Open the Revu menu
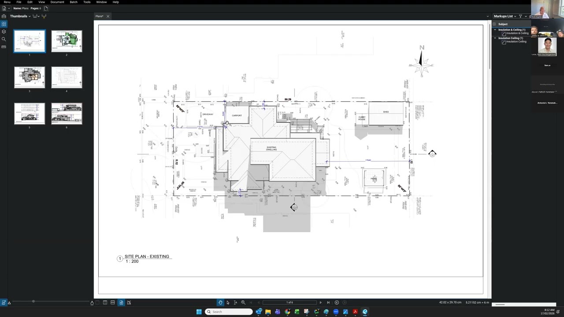 point(7,2)
